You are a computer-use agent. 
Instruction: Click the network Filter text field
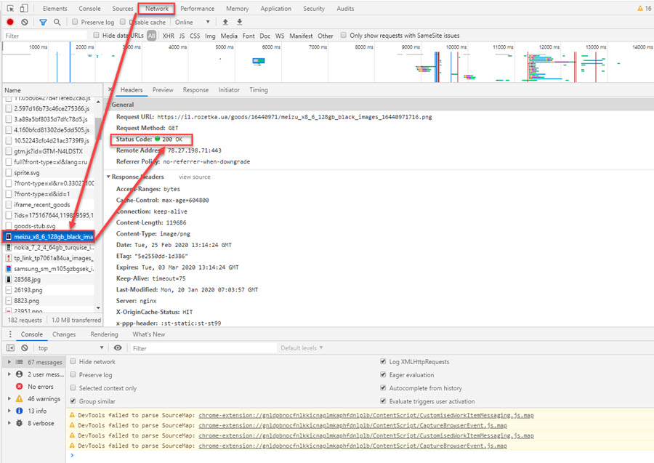point(45,36)
